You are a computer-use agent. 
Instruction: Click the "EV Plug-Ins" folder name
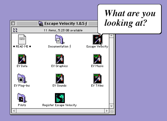point(22,86)
